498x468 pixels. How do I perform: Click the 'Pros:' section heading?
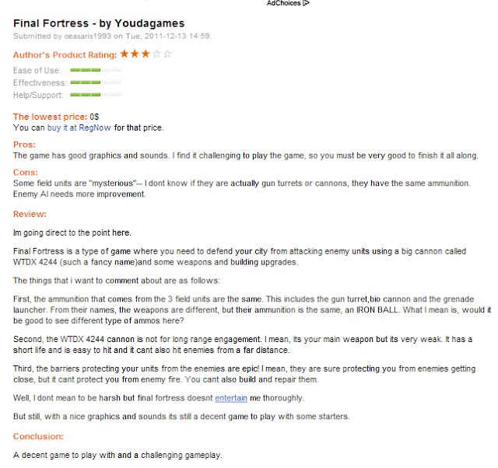tap(24, 145)
